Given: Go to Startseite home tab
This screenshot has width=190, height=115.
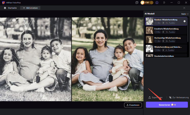Looking at the screenshot, I should pos(10,8).
